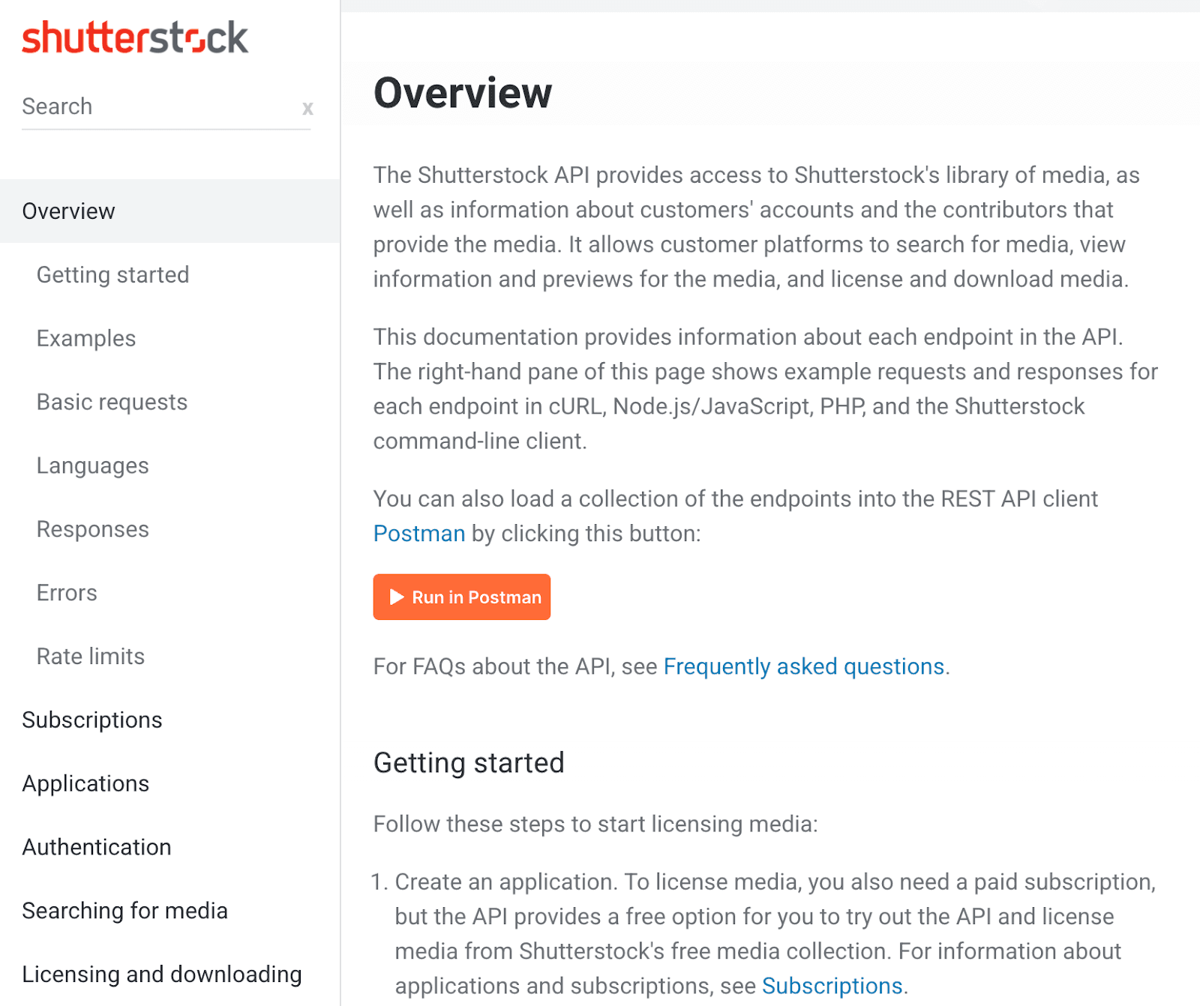Expand the Applications sidebar section
The width and height of the screenshot is (1200, 1006).
coord(85,783)
